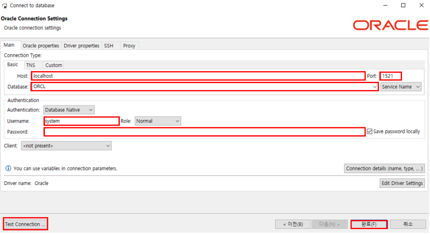Toggle the Save password locally checkbox
Image resolution: width=430 pixels, height=234 pixels.
369,132
